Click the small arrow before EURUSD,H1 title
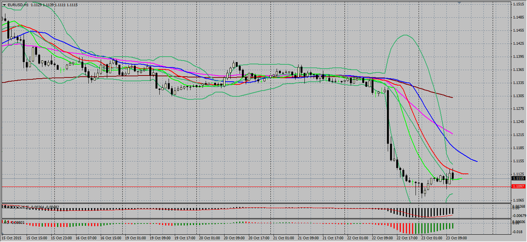The width and height of the screenshot is (527, 242). (x=4, y=4)
